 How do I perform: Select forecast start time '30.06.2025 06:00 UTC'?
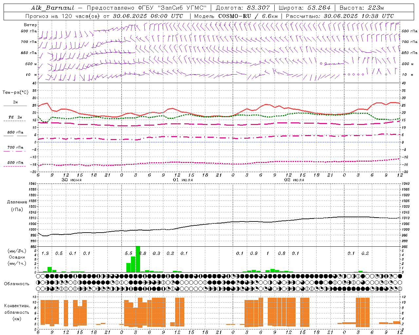point(148,16)
